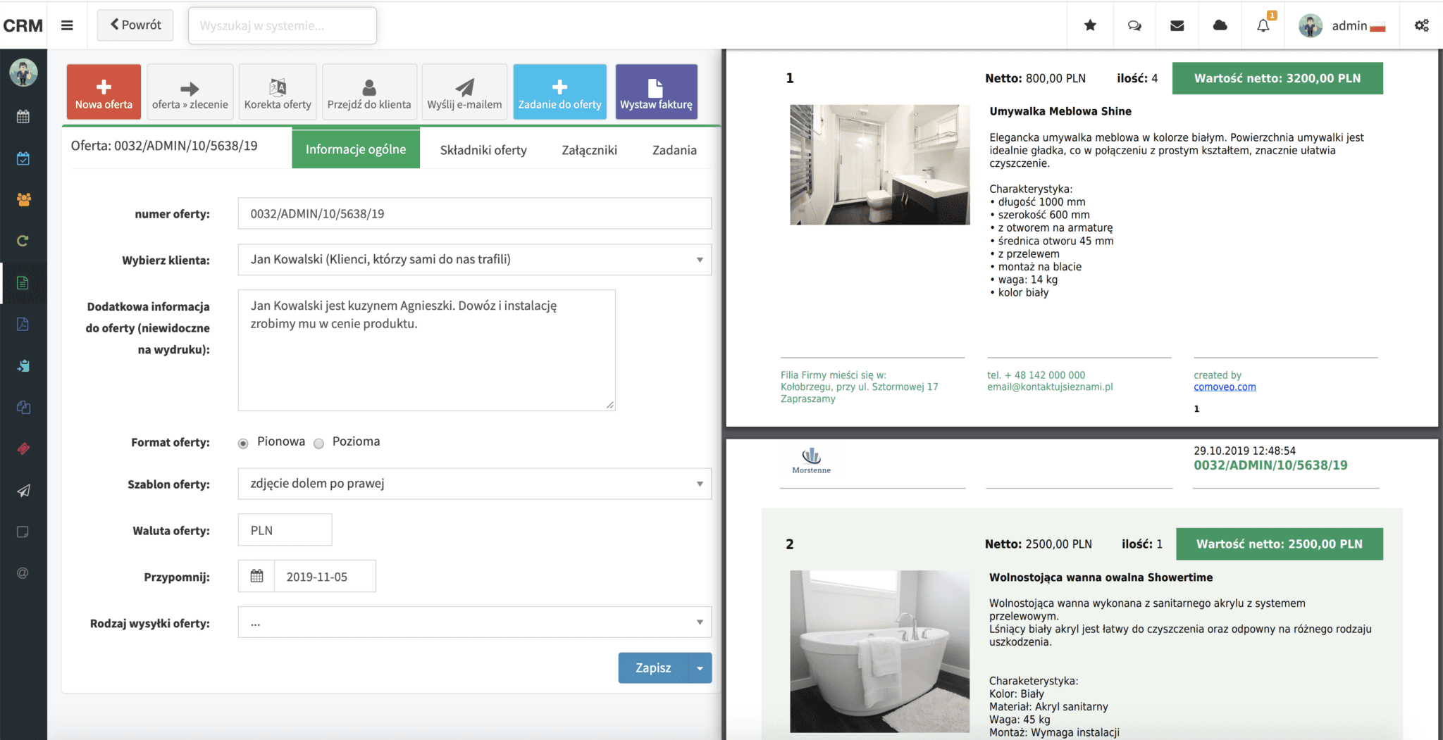Open the PDF file sidebar icon

coord(23,324)
